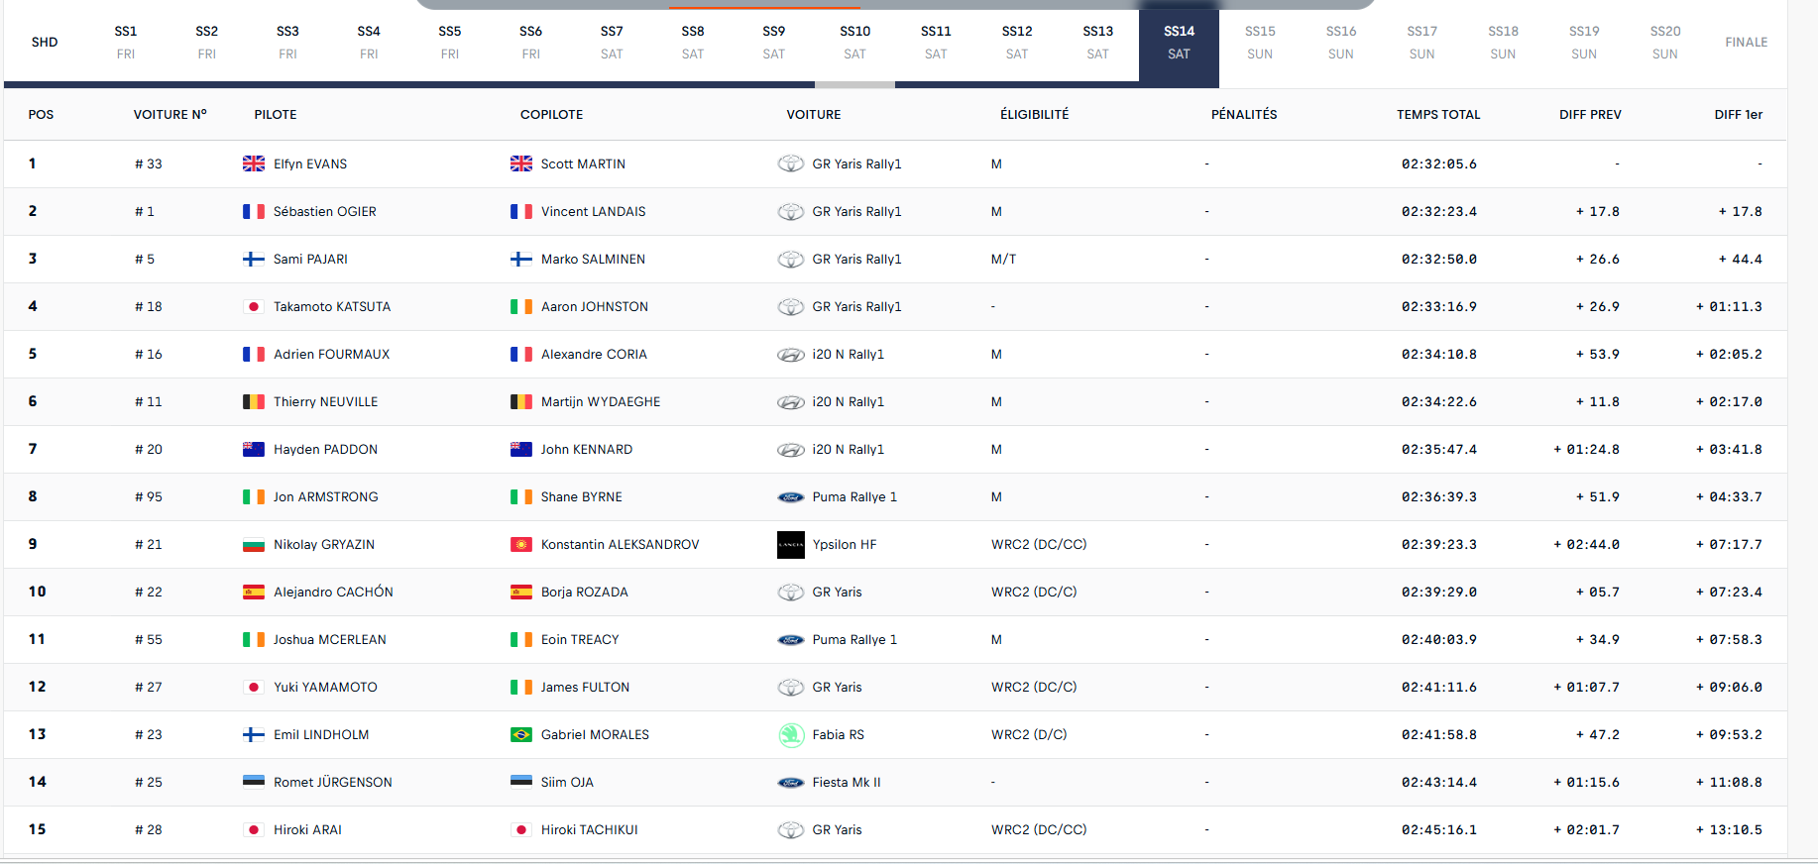Click the Toyota logo in Yuki YAMAMOTO row
This screenshot has height=864, width=1818.
(791, 687)
